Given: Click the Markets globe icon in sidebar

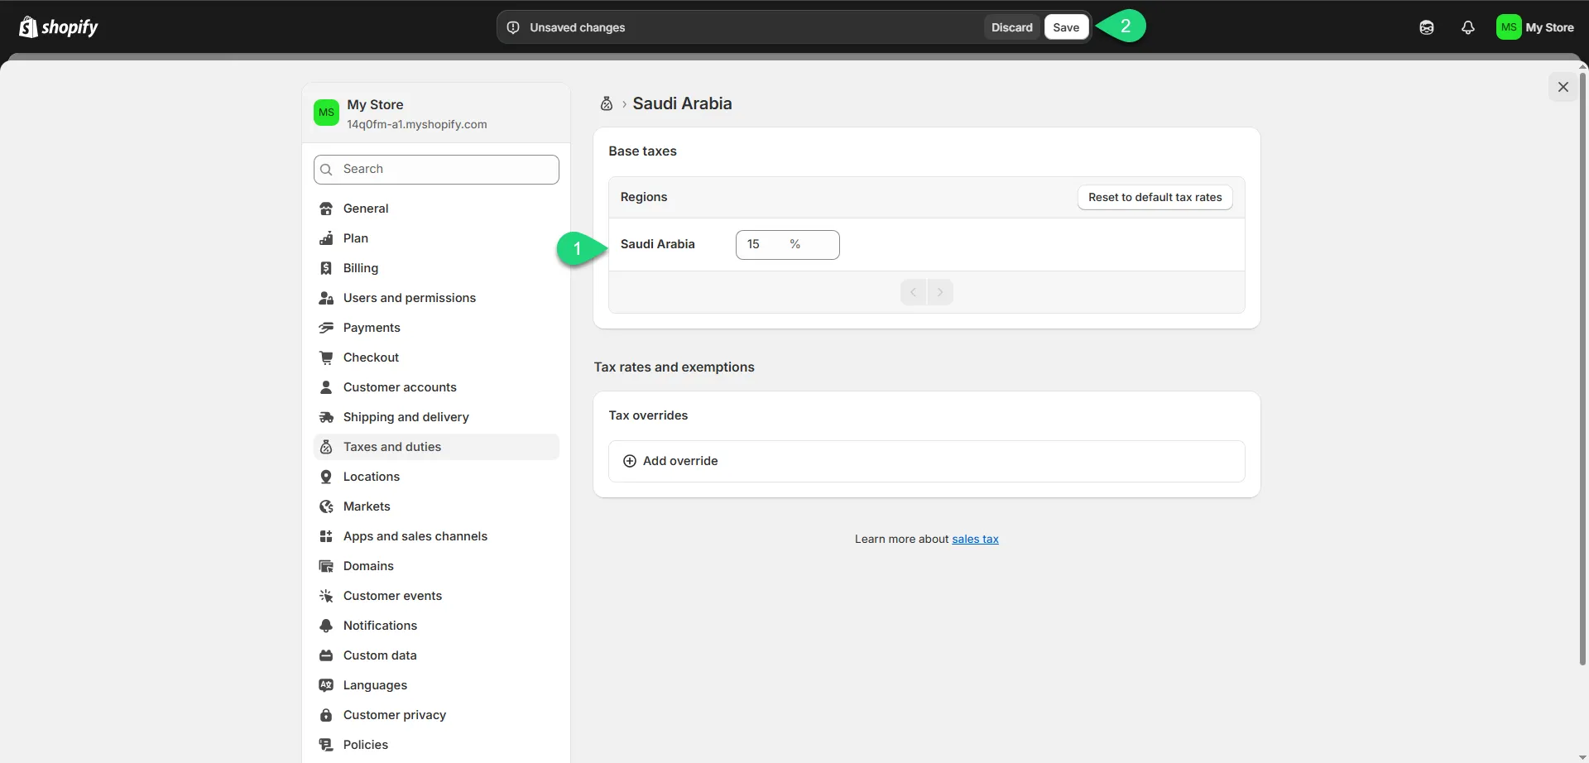Looking at the screenshot, I should coord(326,506).
